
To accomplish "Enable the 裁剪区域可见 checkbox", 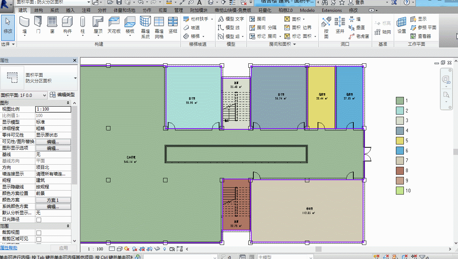I will [x=39, y=239].
